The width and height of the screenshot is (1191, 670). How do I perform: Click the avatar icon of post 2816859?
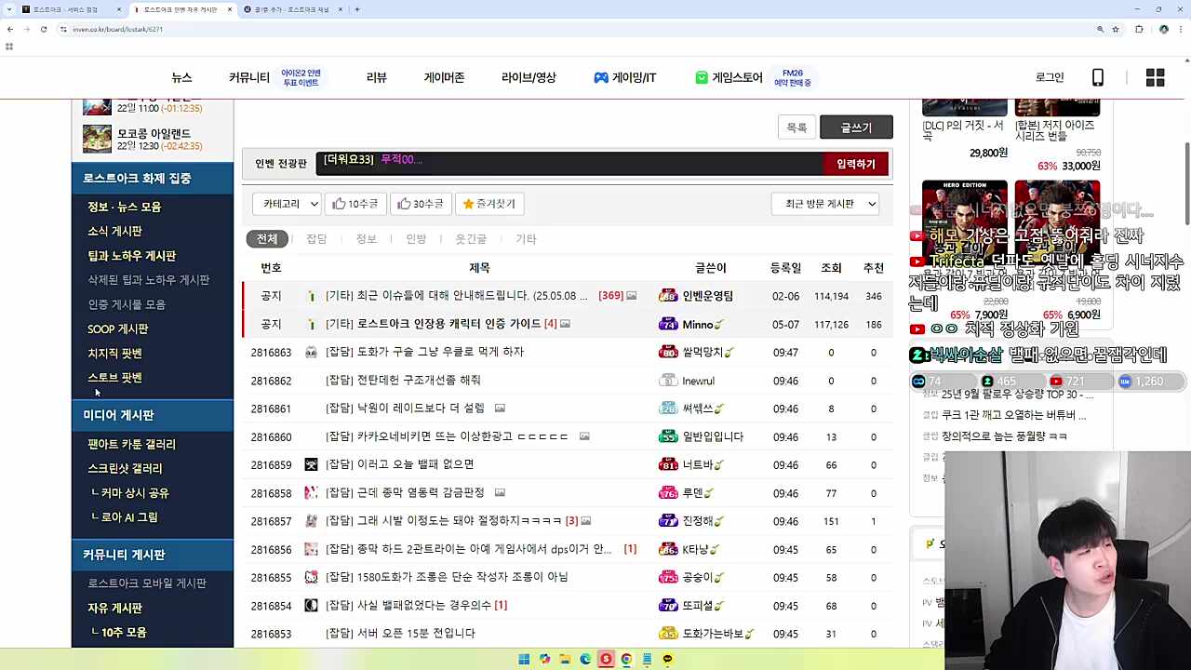(311, 464)
